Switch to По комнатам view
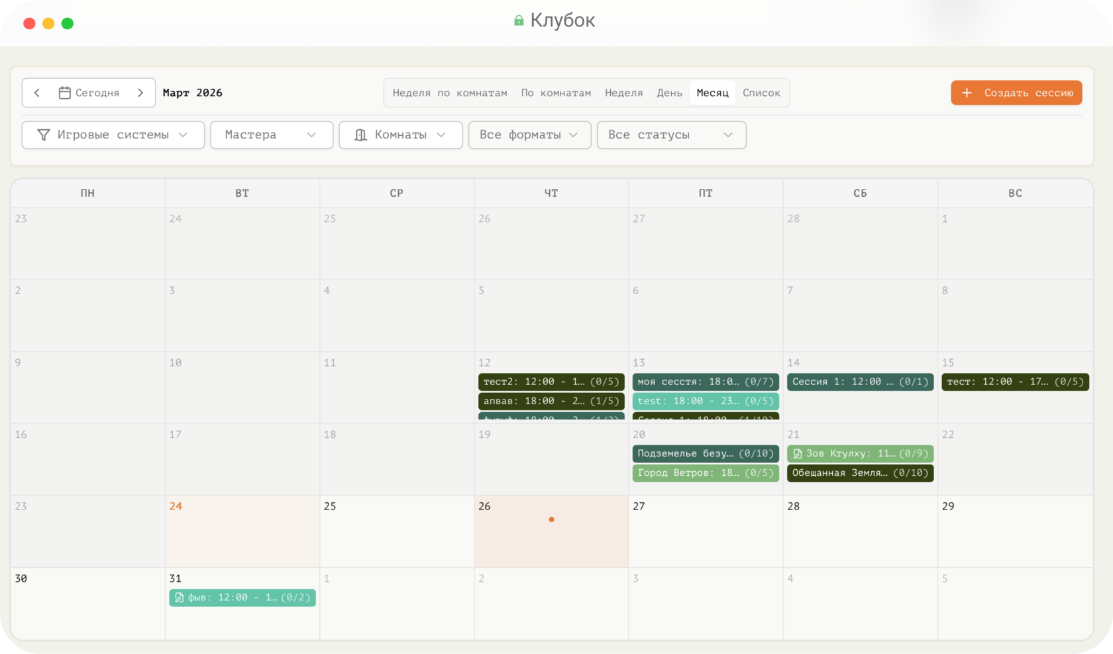1113x654 pixels. pos(556,93)
